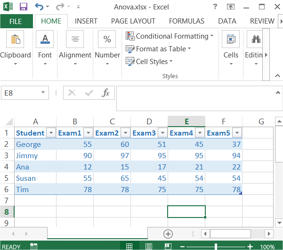Viewport: 283px width, 250px height.
Task: Switch to Normal view icon
Action: 129,246
